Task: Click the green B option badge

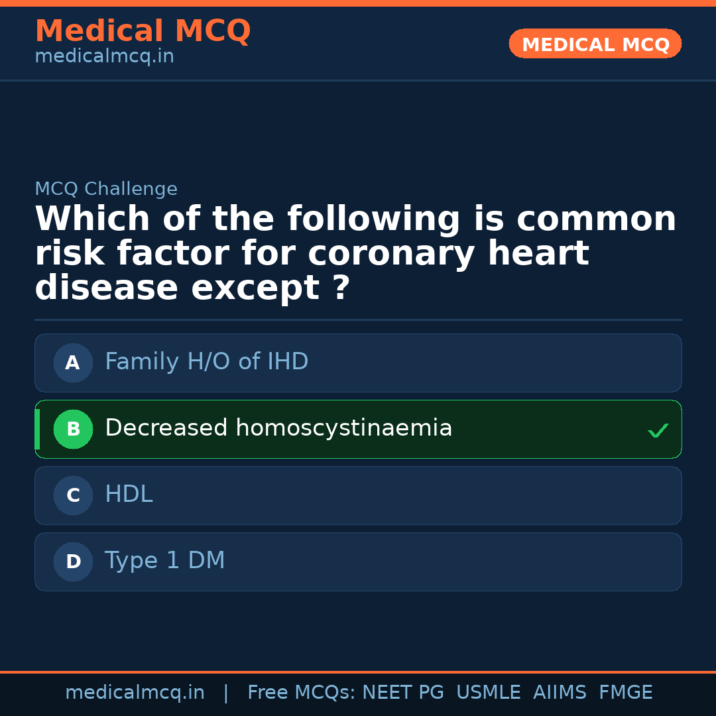Action: click(73, 429)
